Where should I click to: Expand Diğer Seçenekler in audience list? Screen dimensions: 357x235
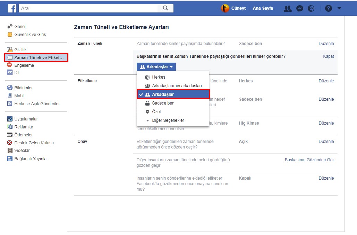tap(168, 120)
